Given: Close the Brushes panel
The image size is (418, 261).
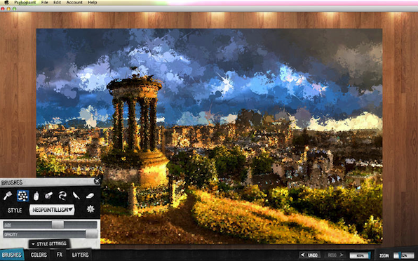Looking at the screenshot, I should pos(97,181).
